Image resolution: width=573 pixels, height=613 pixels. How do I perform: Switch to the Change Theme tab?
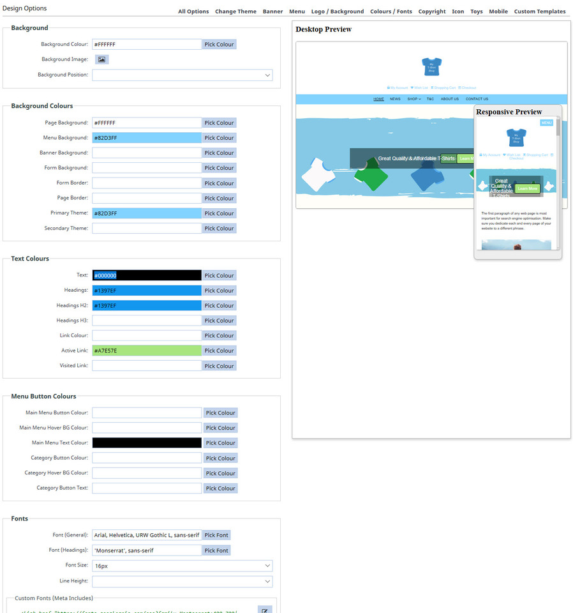coord(235,11)
